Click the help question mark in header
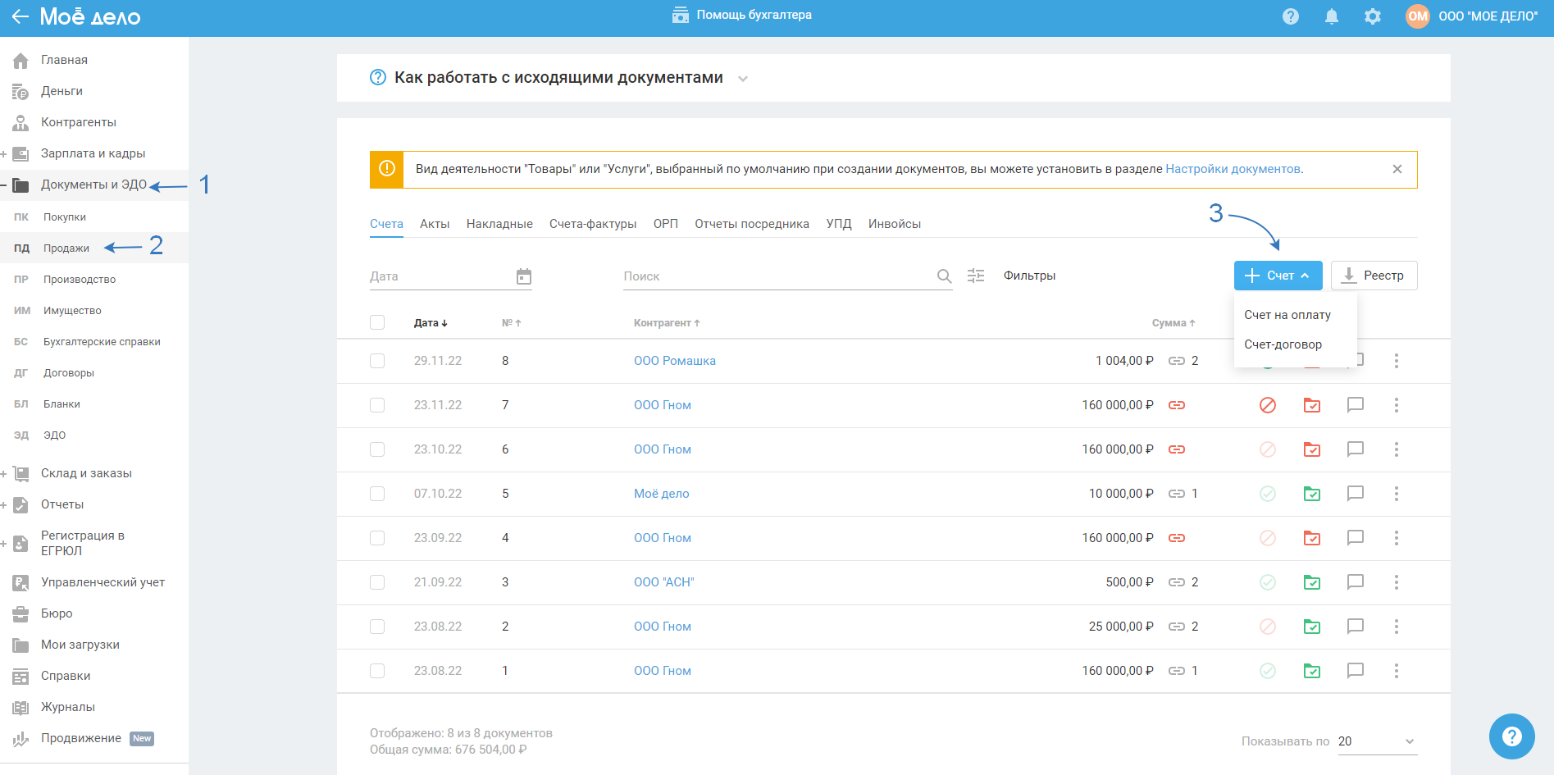1554x775 pixels. (x=1291, y=16)
